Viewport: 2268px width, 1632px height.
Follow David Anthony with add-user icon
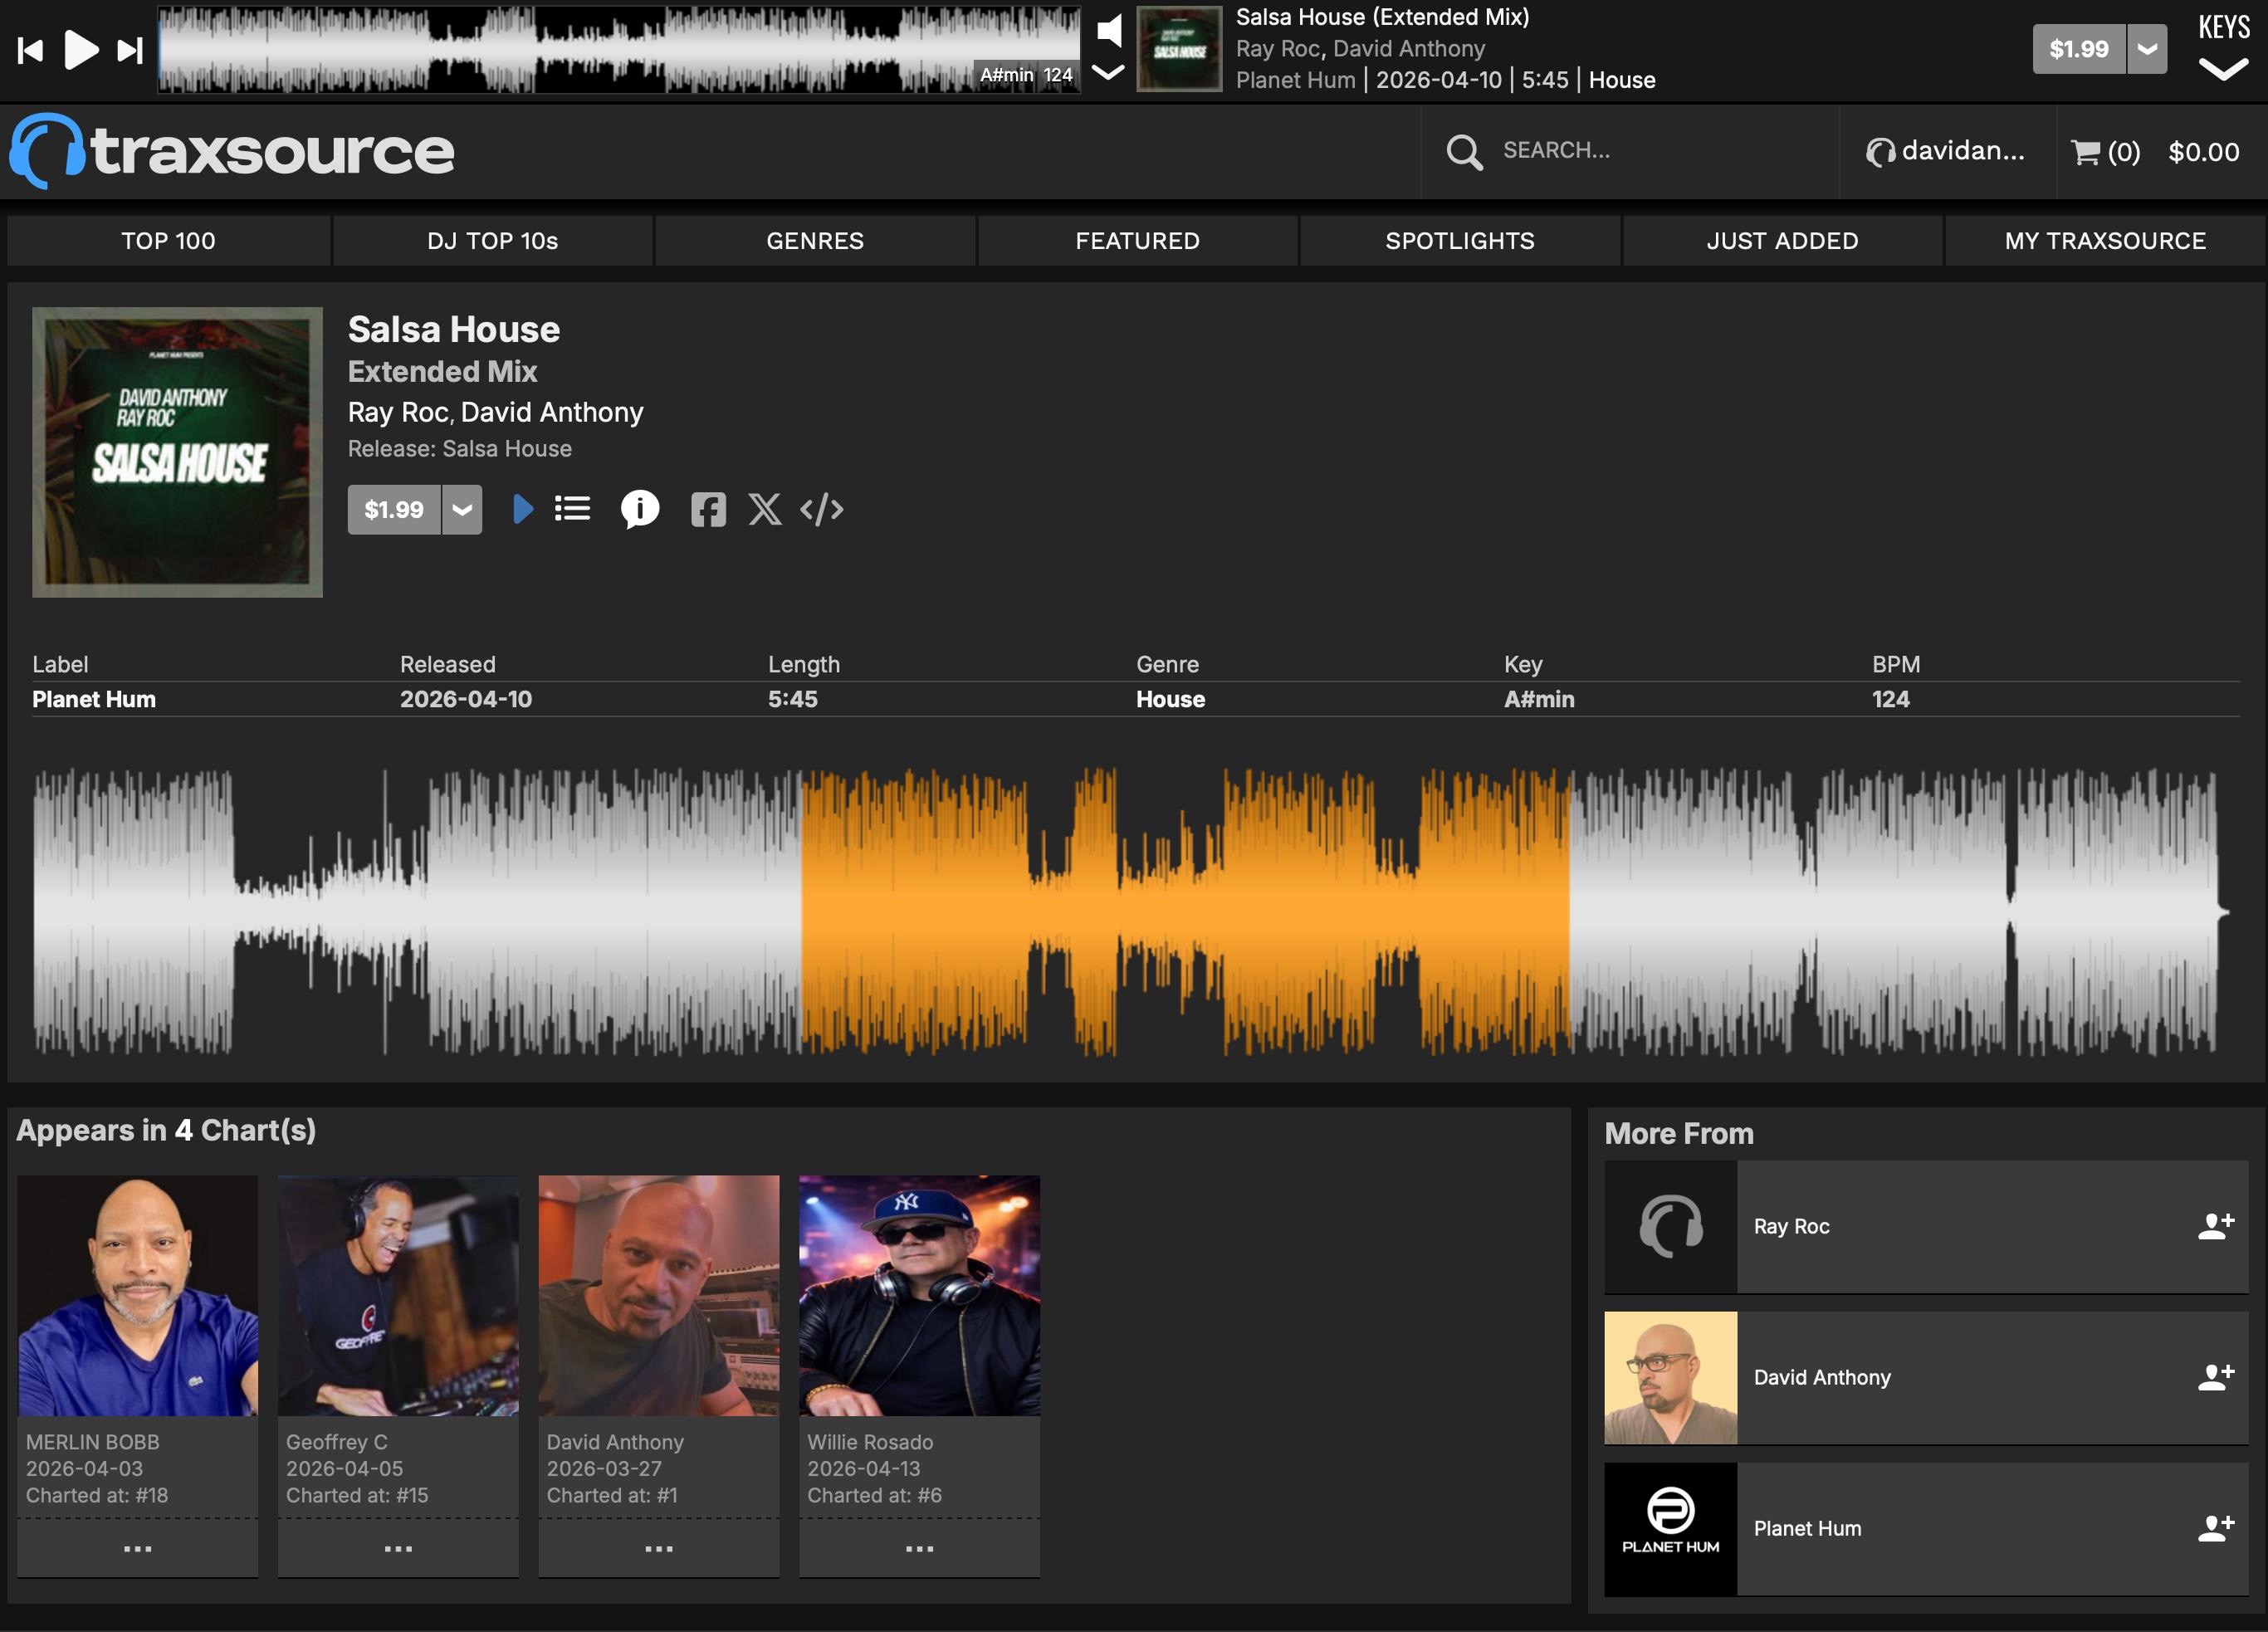(2216, 1377)
